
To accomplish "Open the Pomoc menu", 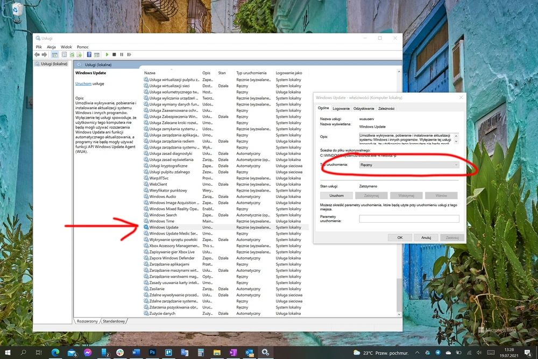I will tap(83, 47).
